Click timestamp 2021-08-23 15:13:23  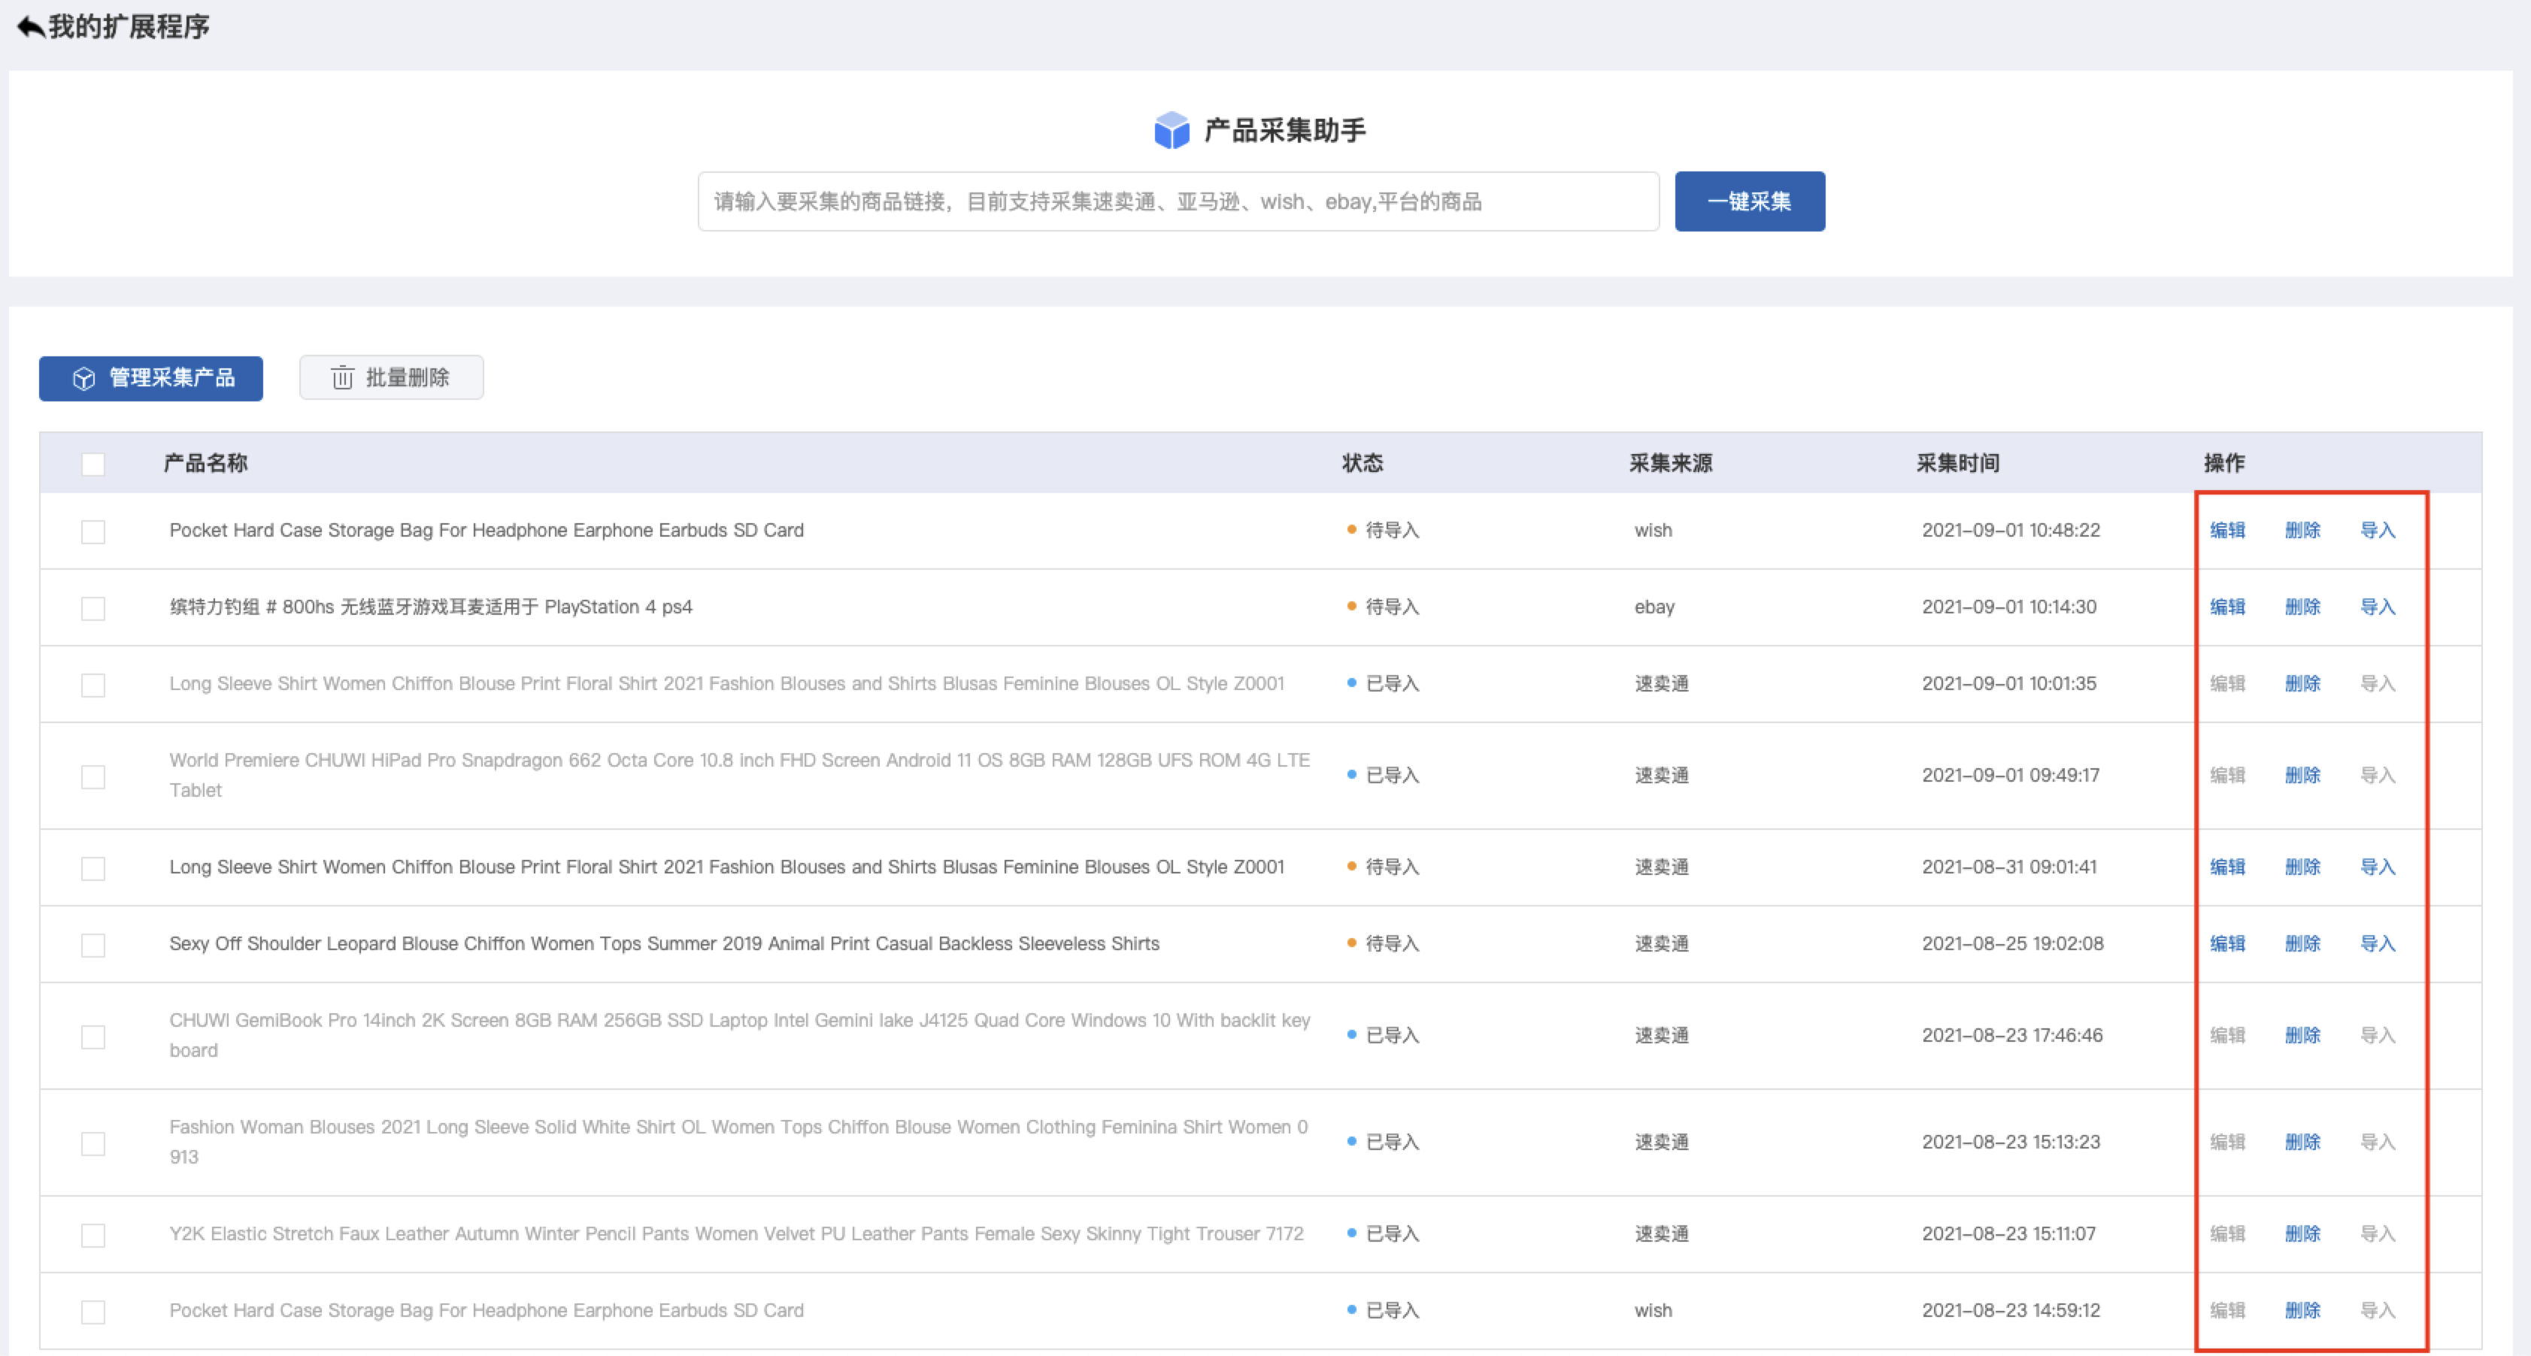2010,1142
